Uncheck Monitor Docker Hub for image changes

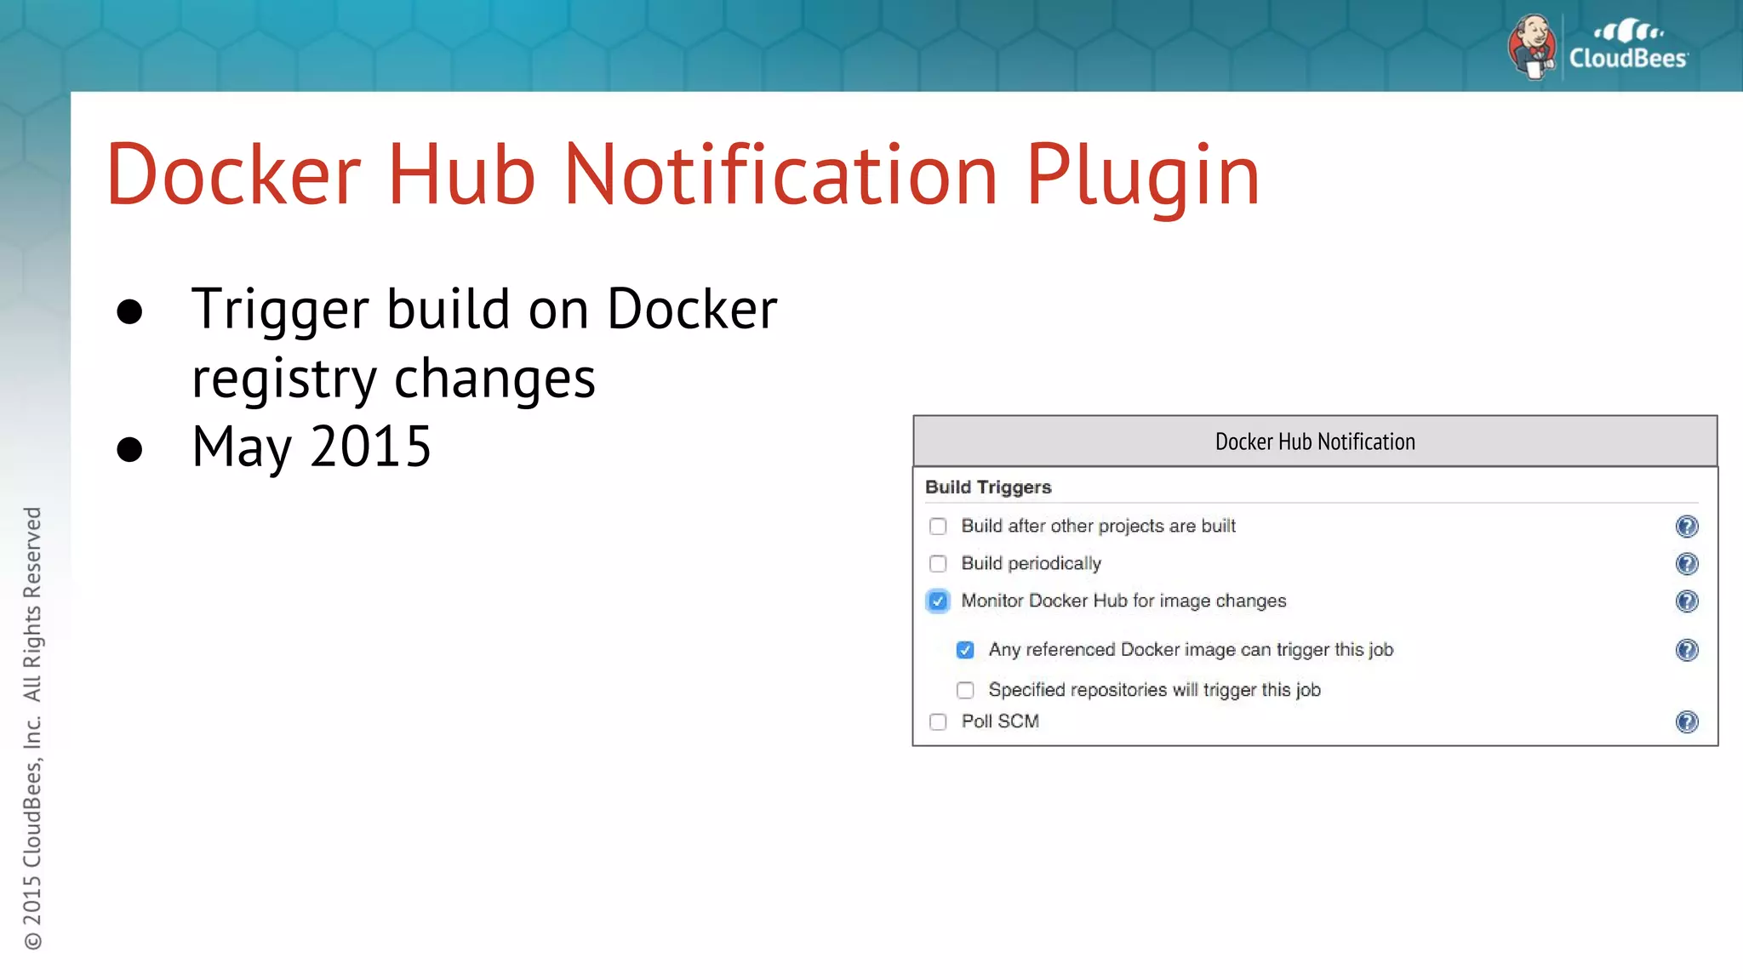point(938,601)
